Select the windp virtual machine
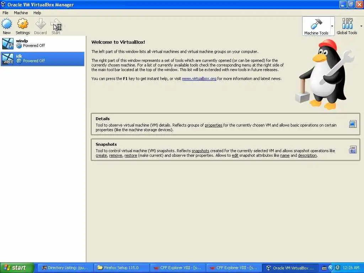This screenshot has width=364, height=273. (x=43, y=43)
